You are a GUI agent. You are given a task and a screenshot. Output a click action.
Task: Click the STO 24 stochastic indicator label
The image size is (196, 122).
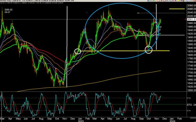191,105
